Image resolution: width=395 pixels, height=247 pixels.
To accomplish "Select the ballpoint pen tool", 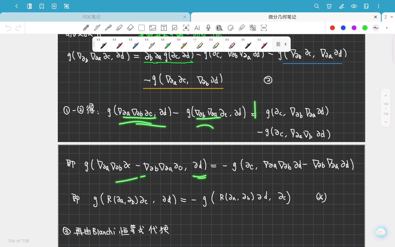I will (108, 28).
